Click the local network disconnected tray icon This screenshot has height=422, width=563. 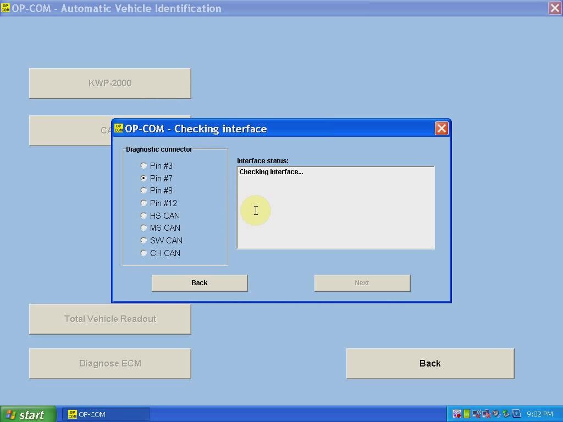(486, 414)
